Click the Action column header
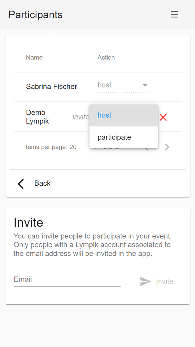The height and width of the screenshot is (347, 195). click(x=106, y=58)
